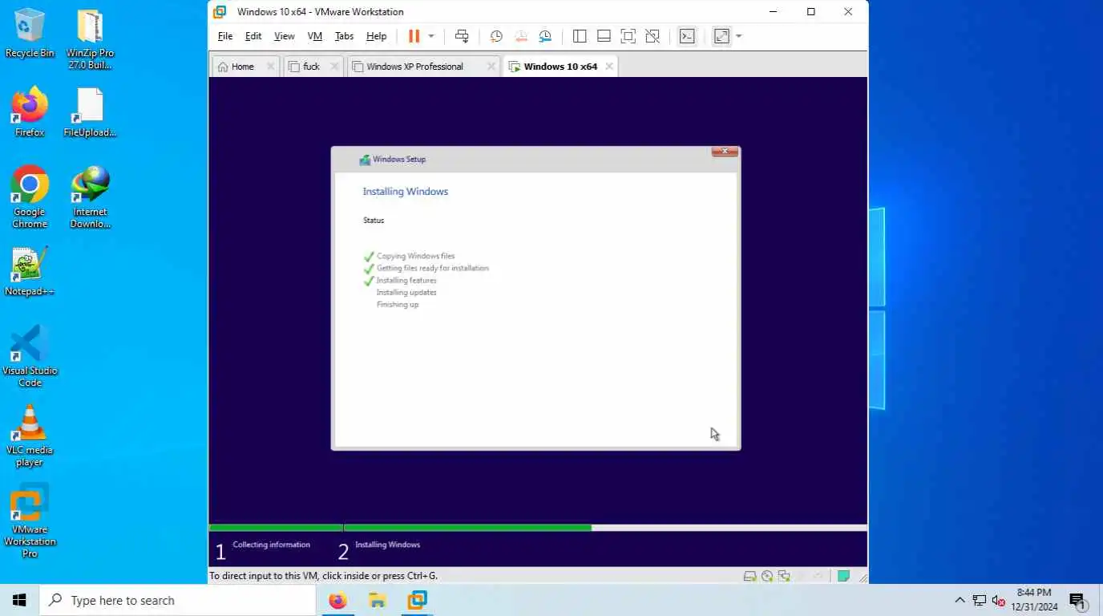Close the Windows XP Professional tab
The height and width of the screenshot is (616, 1103).
tap(491, 67)
